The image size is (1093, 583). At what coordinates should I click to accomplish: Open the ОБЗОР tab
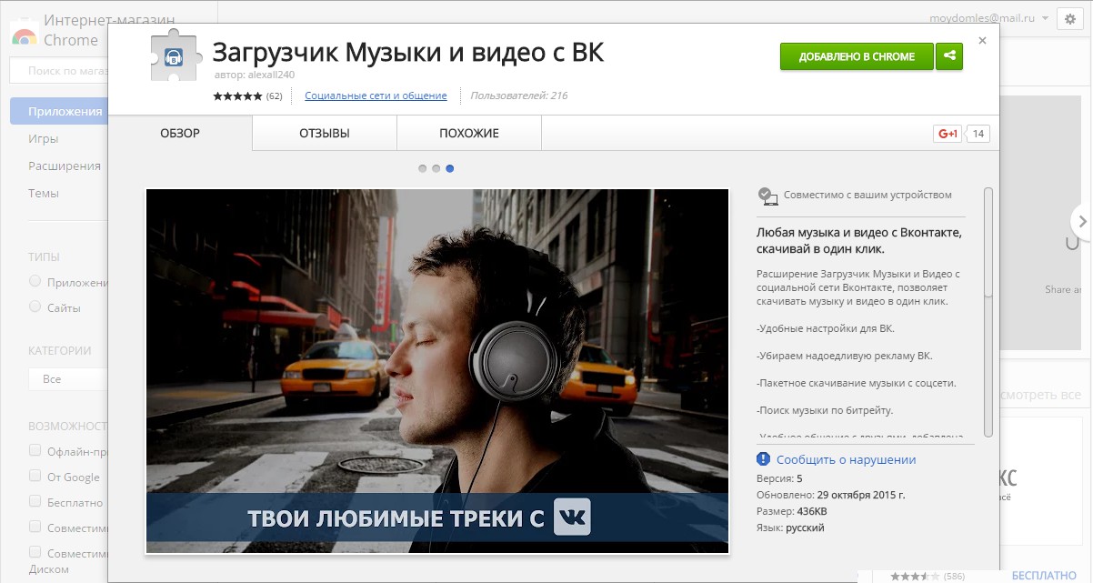coord(180,133)
